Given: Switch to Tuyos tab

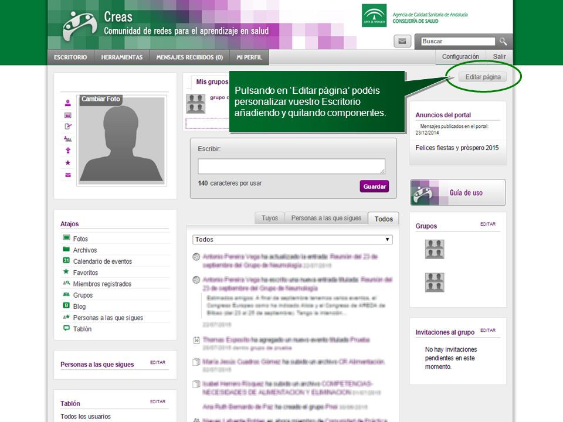Looking at the screenshot, I should pyautogui.click(x=270, y=218).
